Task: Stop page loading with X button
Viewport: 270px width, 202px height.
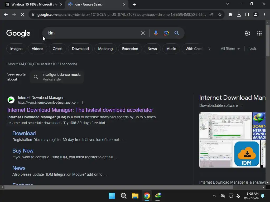Action: tap(23, 15)
